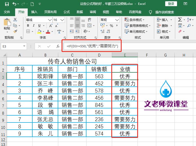Click the Merge and Center icon

90,26
